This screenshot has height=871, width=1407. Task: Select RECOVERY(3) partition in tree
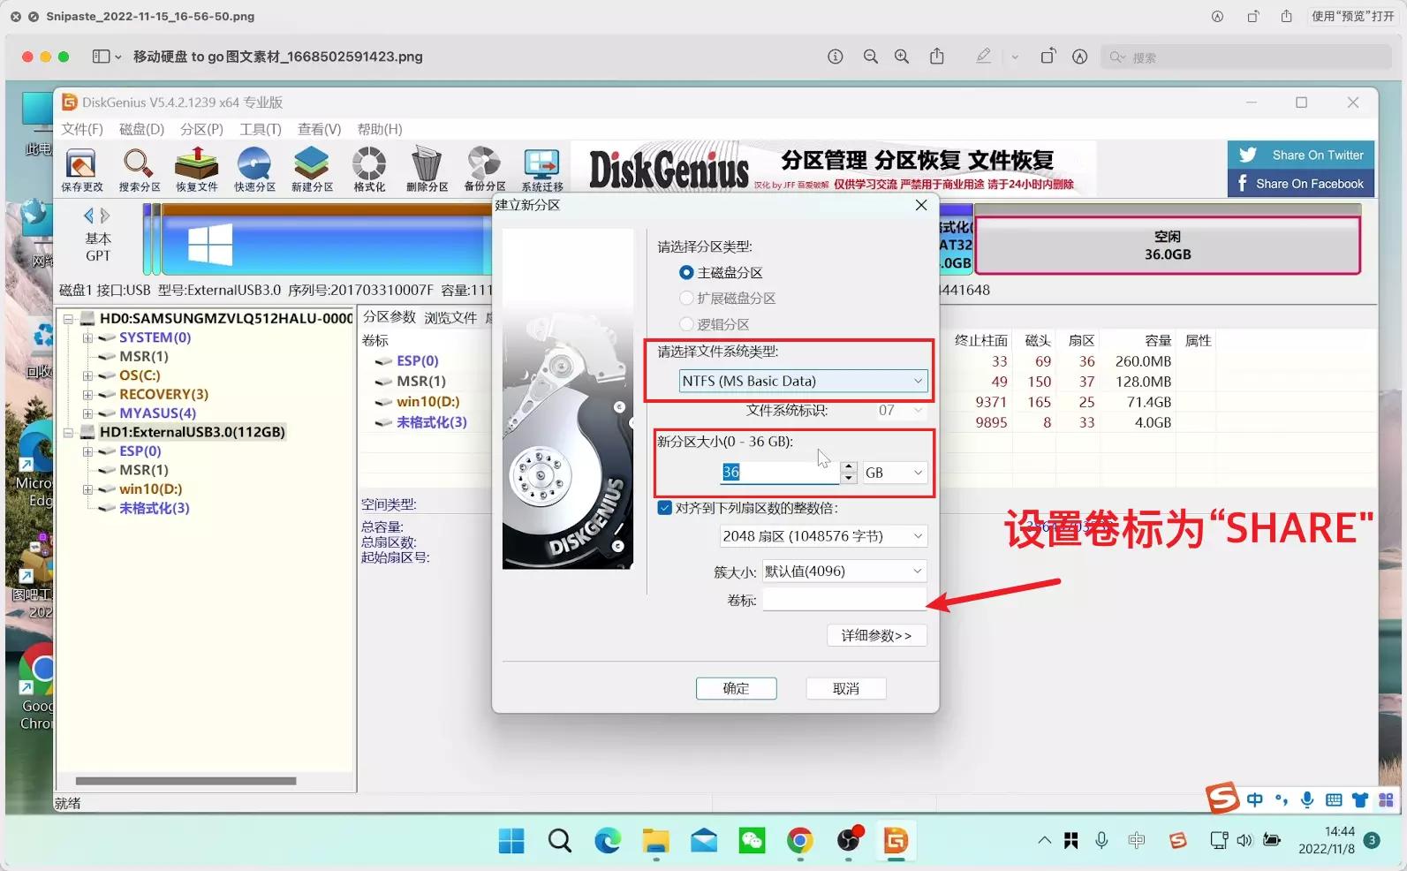pos(163,394)
